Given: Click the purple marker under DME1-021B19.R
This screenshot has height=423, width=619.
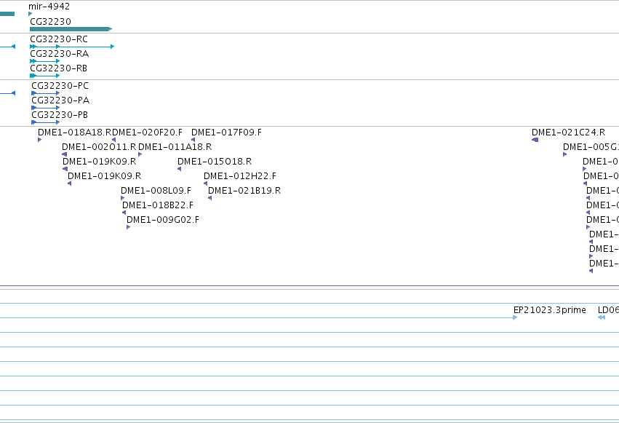Looking at the screenshot, I should (209, 198).
